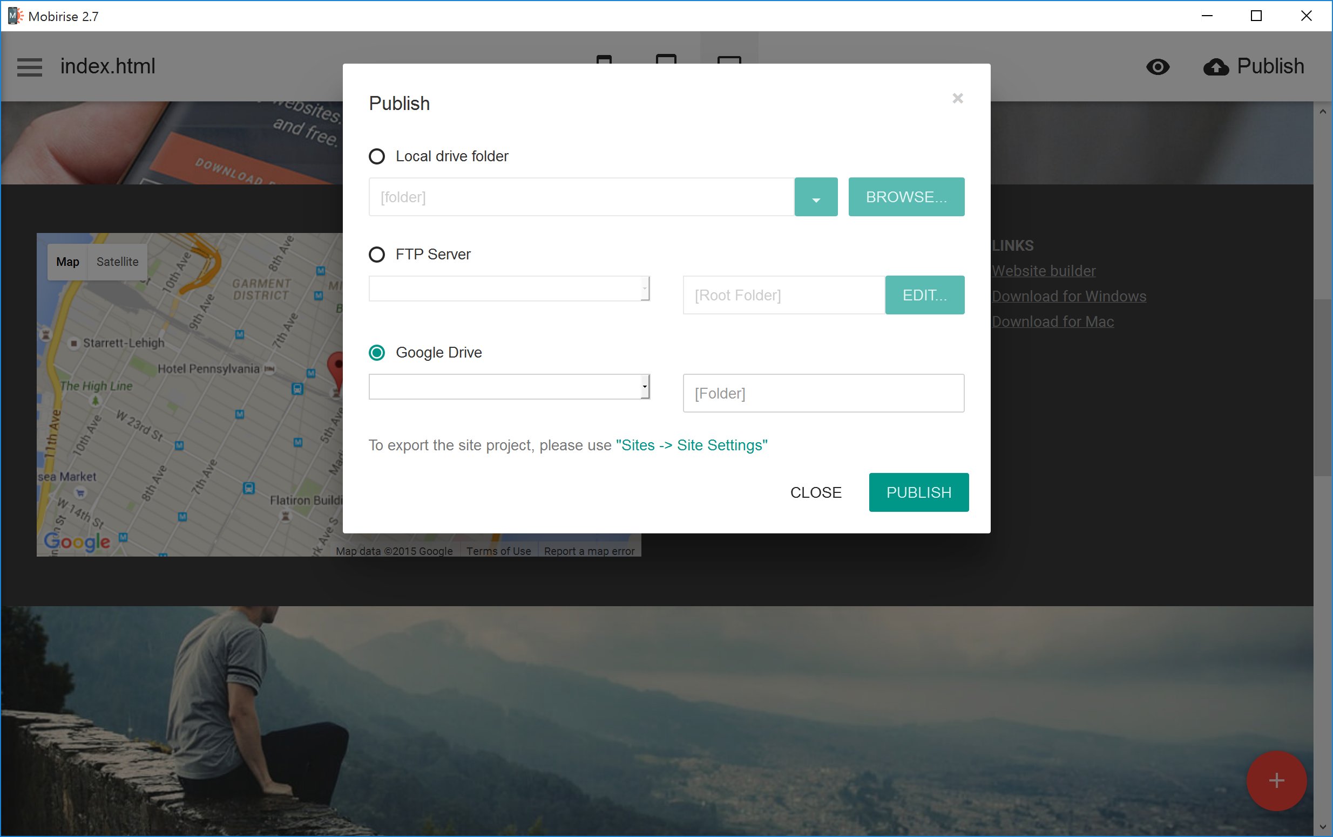Click the BROWSE button for local folder
1333x837 pixels.
(x=906, y=196)
